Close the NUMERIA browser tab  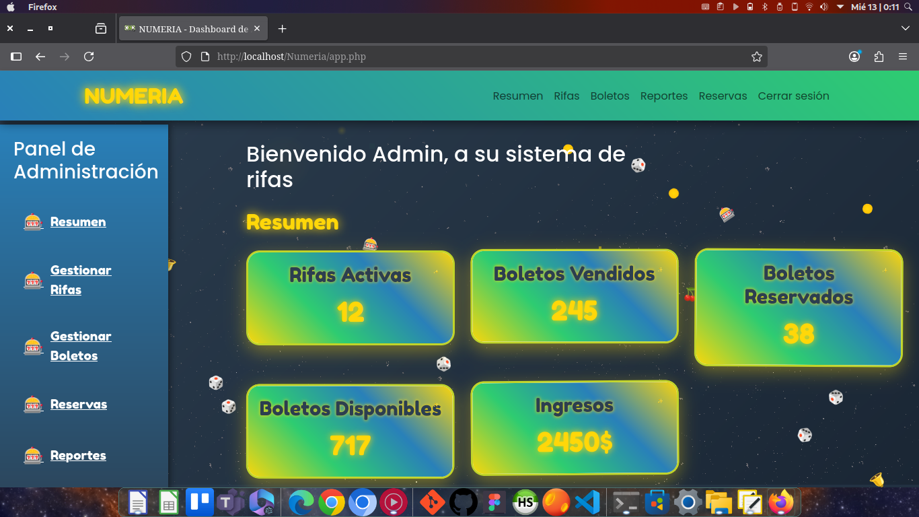pos(258,29)
